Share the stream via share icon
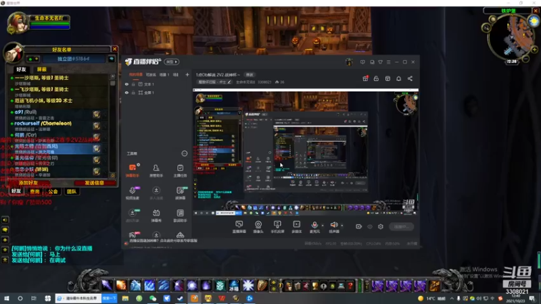541x304 pixels. point(410,78)
